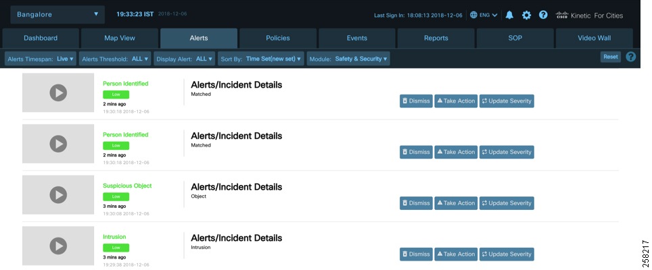Play the Suspicious Object alert video
652x270 pixels.
point(58,194)
